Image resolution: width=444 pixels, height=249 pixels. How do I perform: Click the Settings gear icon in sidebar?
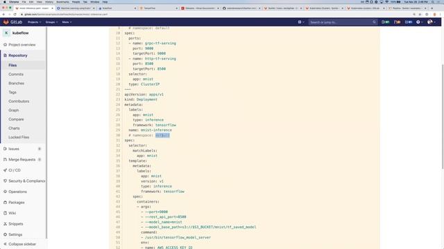click(x=5, y=234)
